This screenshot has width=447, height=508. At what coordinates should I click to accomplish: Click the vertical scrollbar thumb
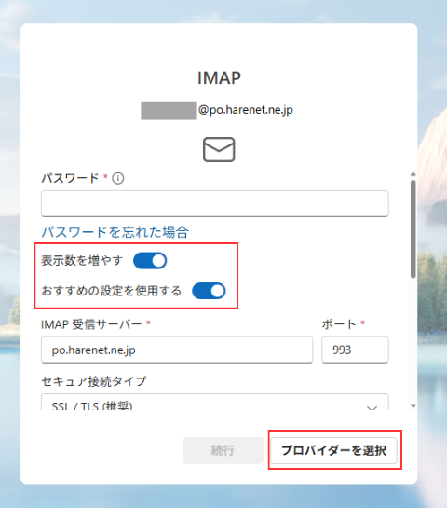(x=413, y=228)
